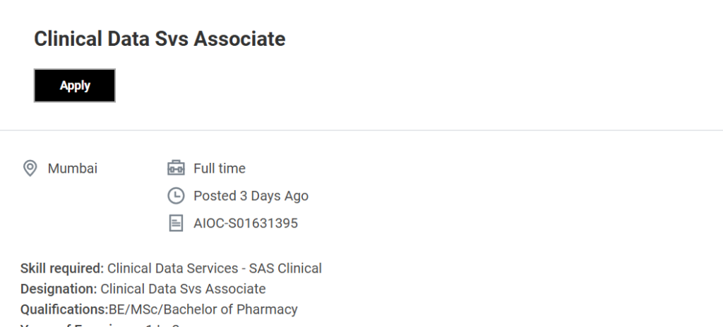Screen dimensions: 723x327
Task: Click the Clinical Data Services skill text
Action: pos(172,269)
